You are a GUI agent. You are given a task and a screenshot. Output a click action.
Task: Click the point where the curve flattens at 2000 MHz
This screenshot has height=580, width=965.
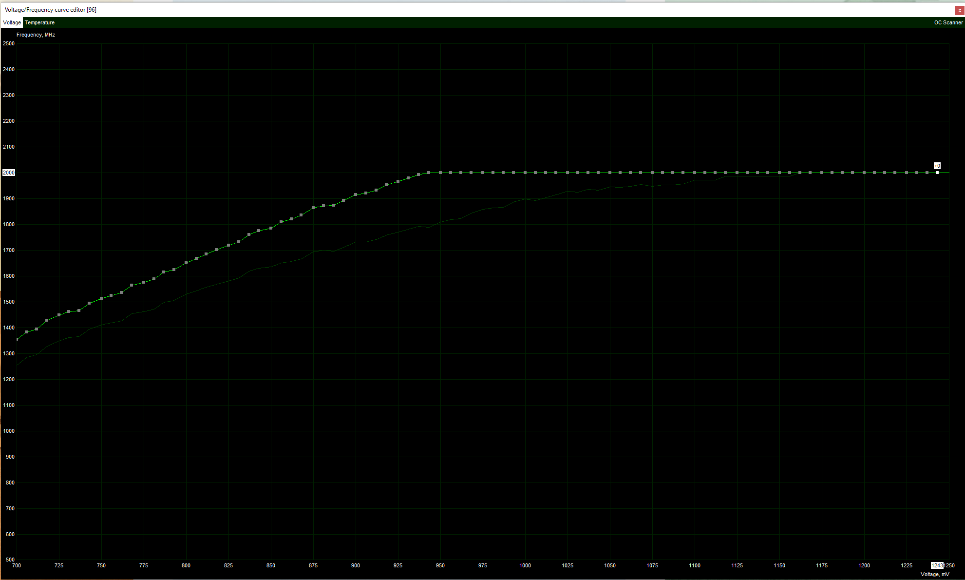click(x=429, y=173)
